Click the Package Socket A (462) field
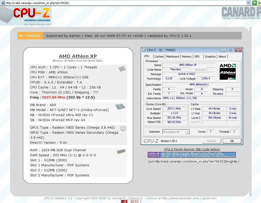This screenshot has width=261, height=203. click(x=189, y=74)
